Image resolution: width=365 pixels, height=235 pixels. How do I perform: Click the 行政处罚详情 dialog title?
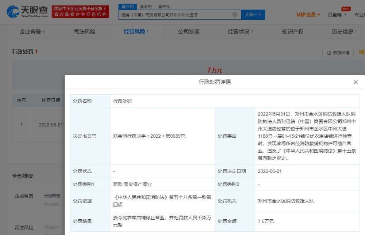[215, 82]
